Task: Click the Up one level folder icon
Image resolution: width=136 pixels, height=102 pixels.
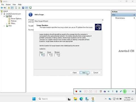Action: [x=9, y=8]
